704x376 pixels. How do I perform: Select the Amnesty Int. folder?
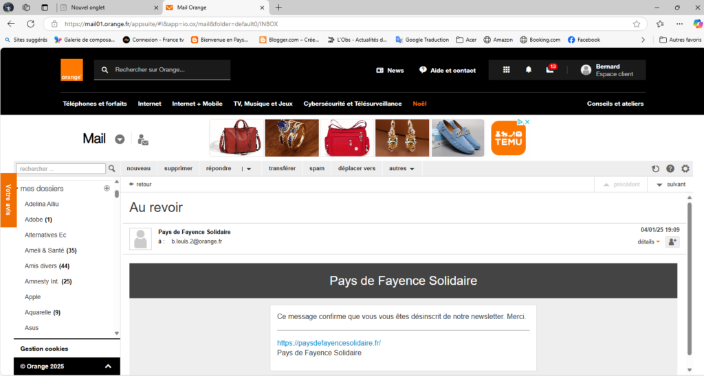click(42, 281)
